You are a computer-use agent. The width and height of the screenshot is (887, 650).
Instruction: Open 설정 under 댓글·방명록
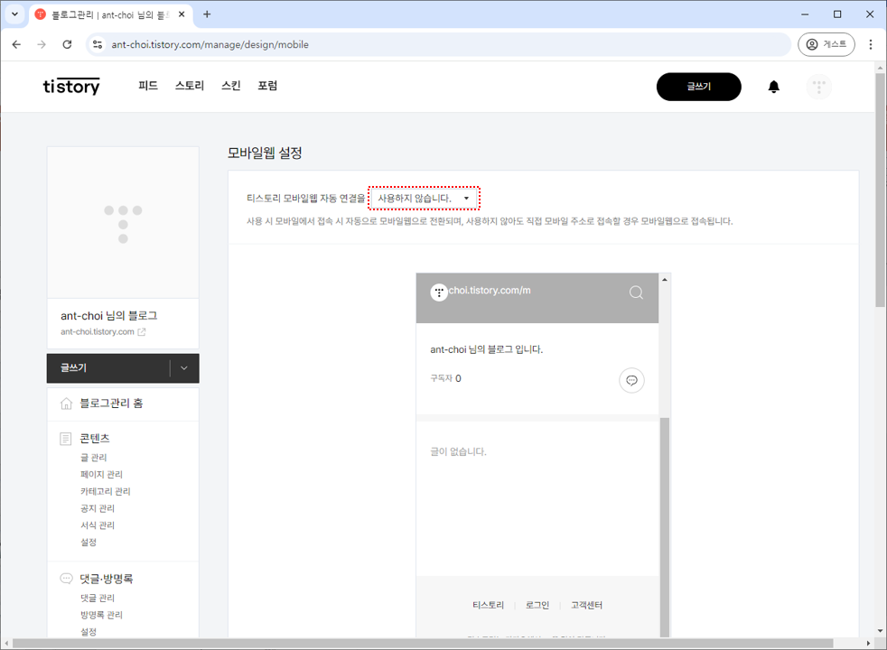tap(89, 632)
